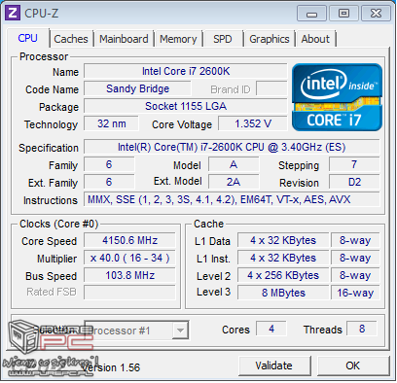The height and width of the screenshot is (383, 397).
Task: Go to the SPD tab
Action: coord(223,39)
